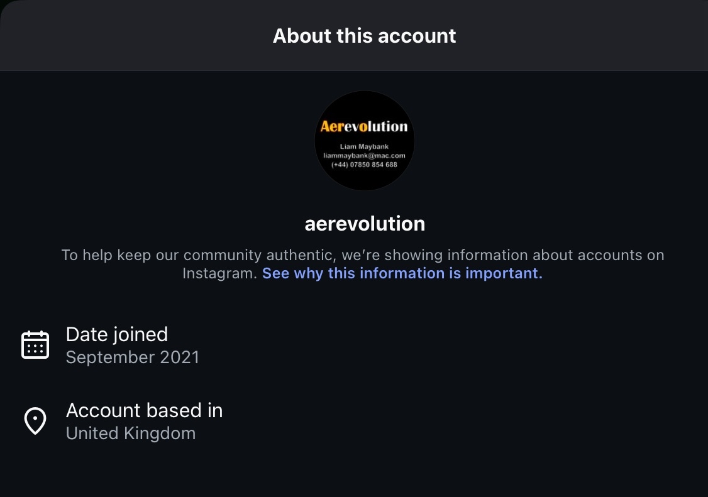Click the name Liam Maybank in avatar
The width and height of the screenshot is (708, 497).
tap(365, 147)
